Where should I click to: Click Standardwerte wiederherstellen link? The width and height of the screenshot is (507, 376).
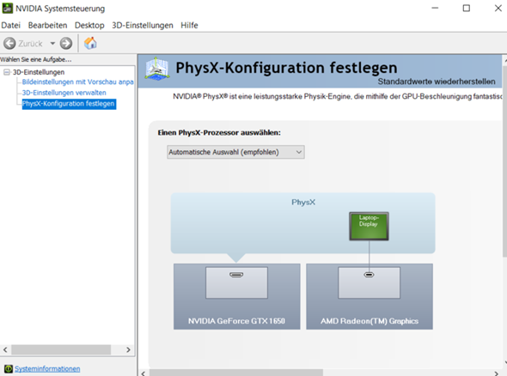[x=437, y=82]
